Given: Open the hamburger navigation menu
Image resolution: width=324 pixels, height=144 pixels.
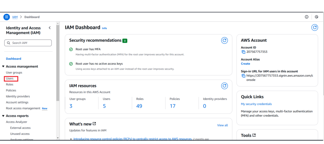Looking at the screenshot, I should 7,17.
